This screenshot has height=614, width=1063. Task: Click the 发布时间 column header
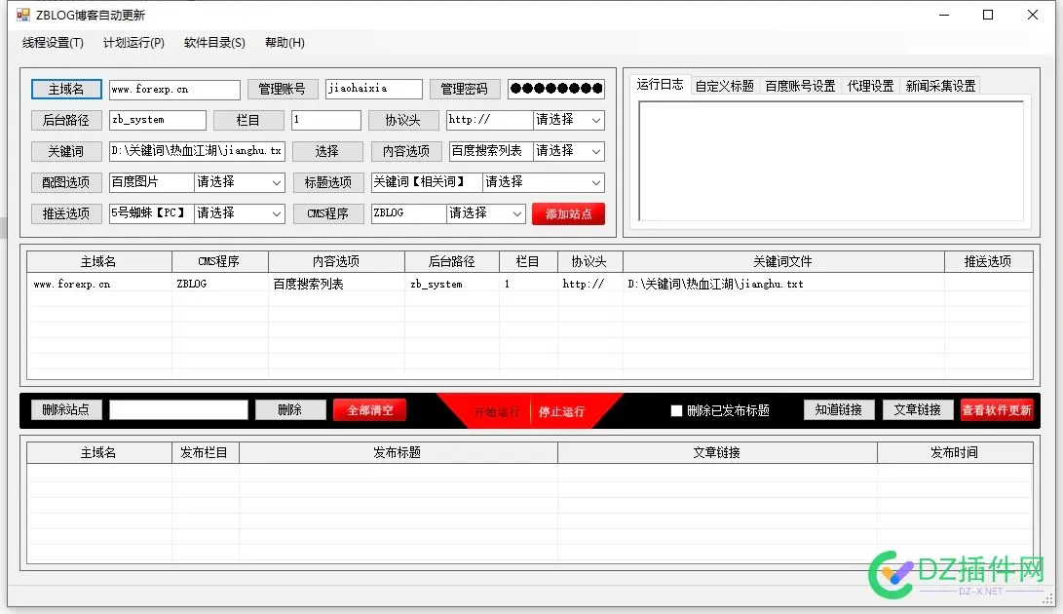coord(955,452)
